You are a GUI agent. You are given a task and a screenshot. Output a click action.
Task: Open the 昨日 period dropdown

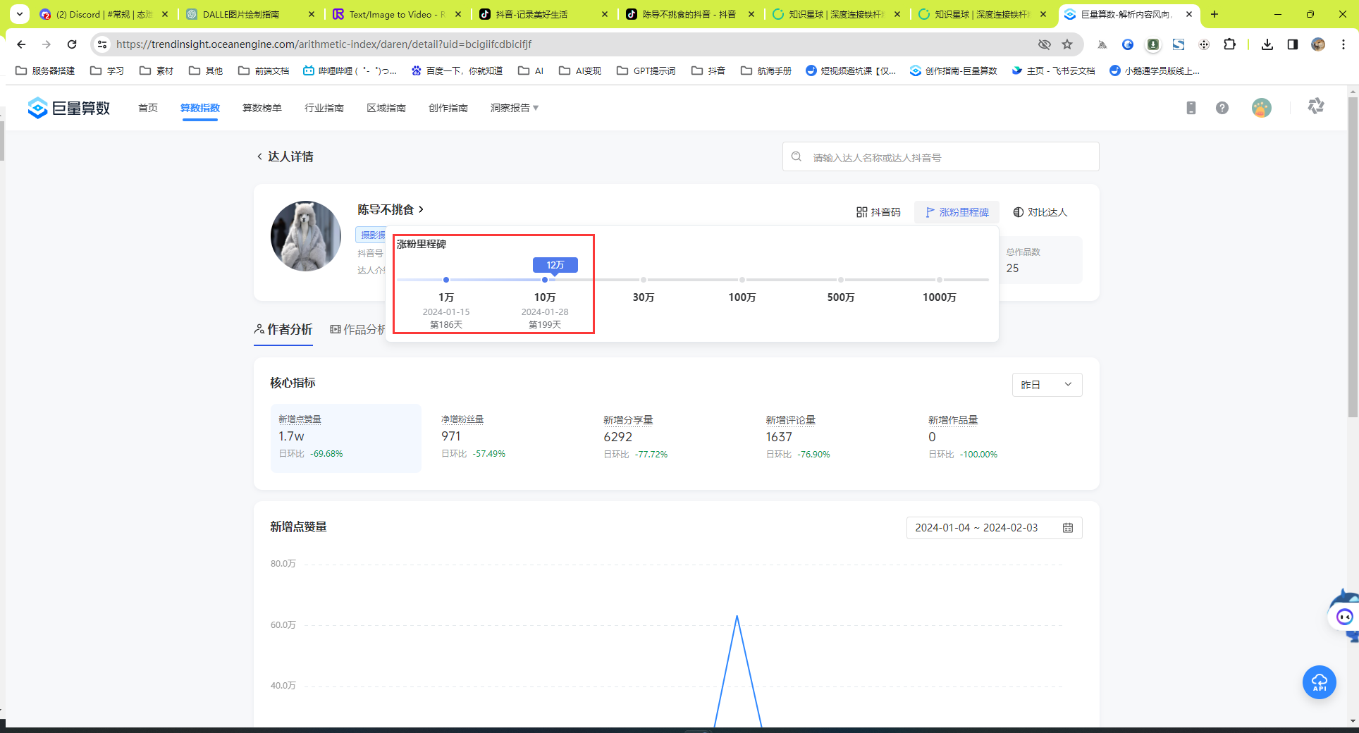tap(1047, 385)
